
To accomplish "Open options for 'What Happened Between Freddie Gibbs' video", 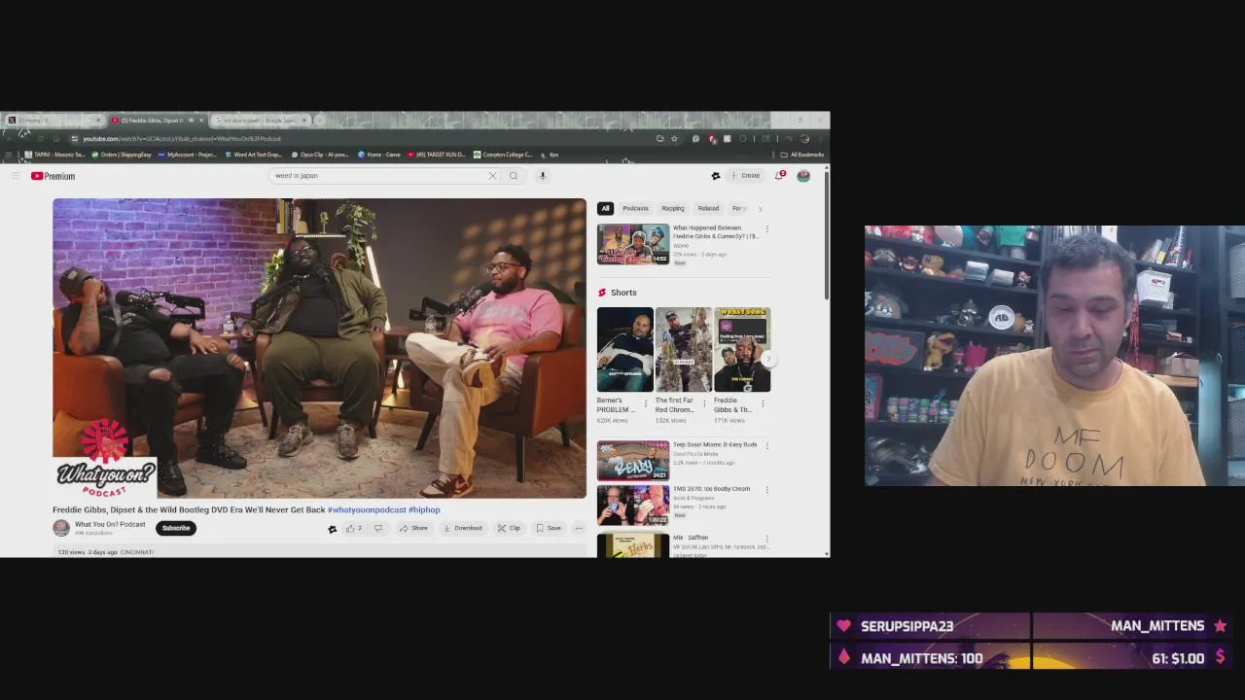I will (x=766, y=229).
